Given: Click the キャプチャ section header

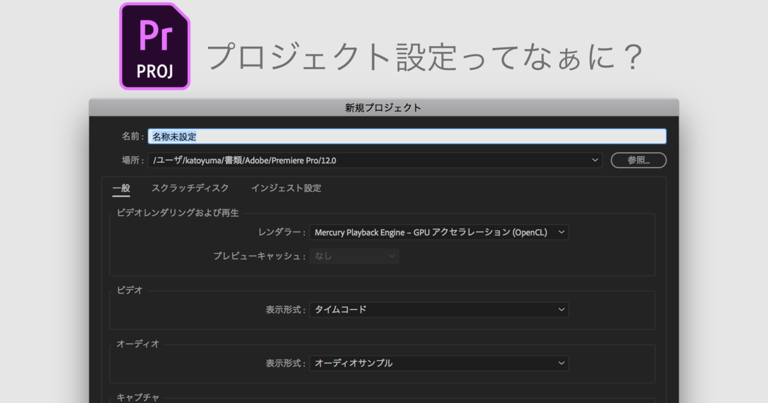Looking at the screenshot, I should (x=138, y=397).
